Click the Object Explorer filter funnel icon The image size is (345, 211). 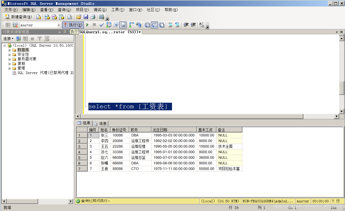40,39
